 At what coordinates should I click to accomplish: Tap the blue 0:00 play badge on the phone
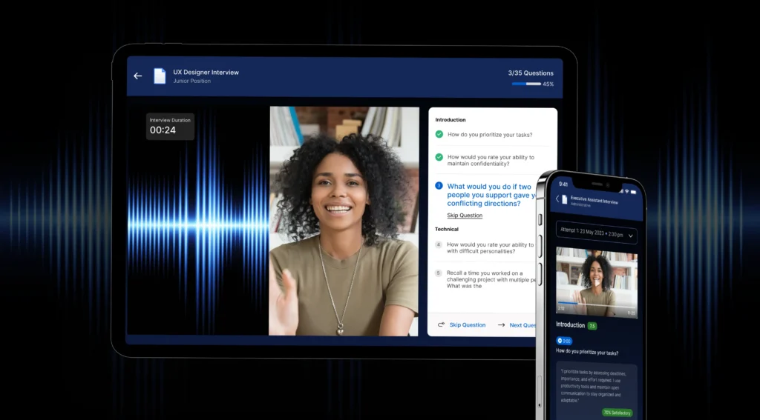(564, 341)
